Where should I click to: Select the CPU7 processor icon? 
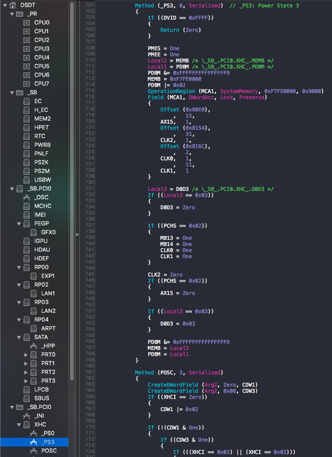27,83
